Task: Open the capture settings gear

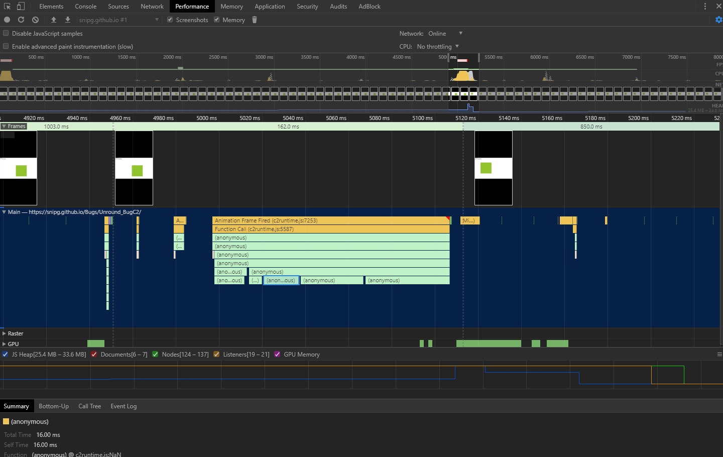Action: [x=719, y=20]
